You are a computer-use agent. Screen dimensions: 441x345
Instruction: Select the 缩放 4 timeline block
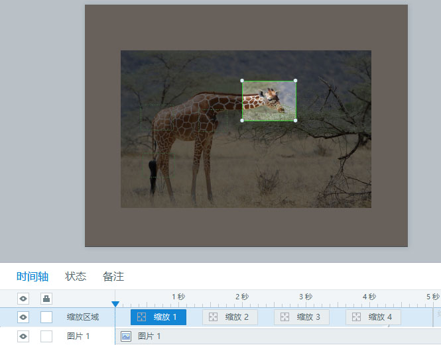click(373, 317)
